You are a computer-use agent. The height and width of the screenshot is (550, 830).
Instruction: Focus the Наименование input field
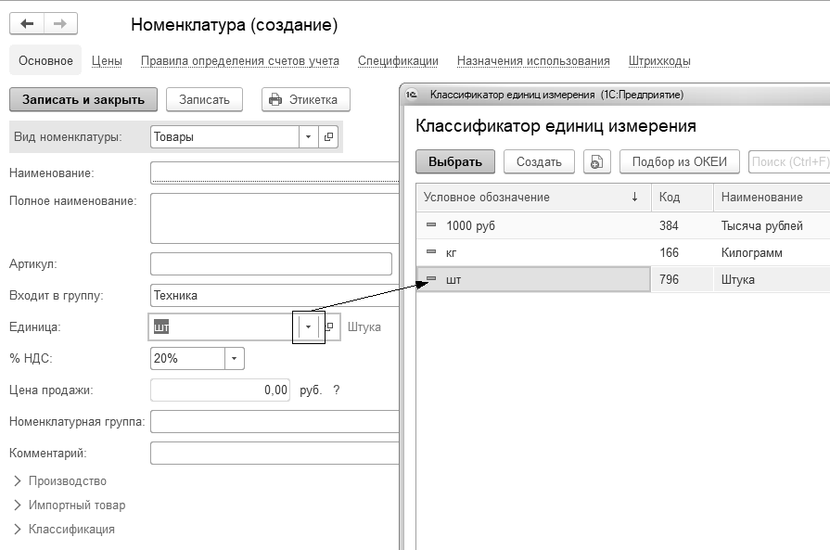[x=275, y=173]
